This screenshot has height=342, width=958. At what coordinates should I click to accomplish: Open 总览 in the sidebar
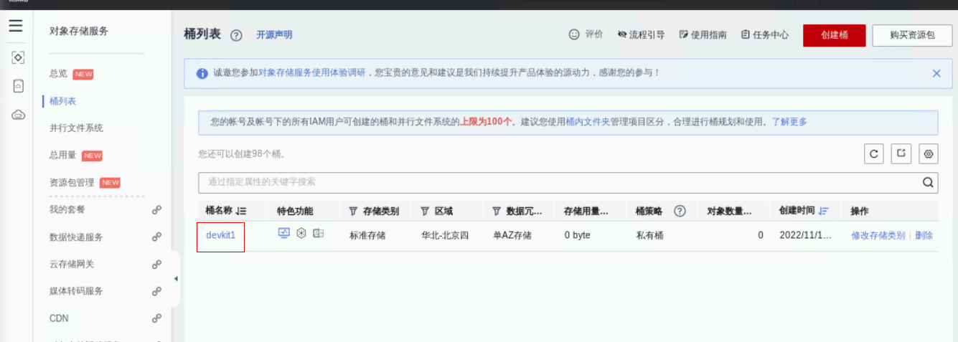click(x=58, y=74)
